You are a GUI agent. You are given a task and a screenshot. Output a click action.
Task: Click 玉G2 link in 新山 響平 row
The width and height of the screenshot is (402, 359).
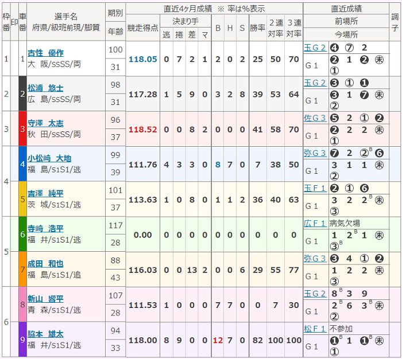[315, 294]
